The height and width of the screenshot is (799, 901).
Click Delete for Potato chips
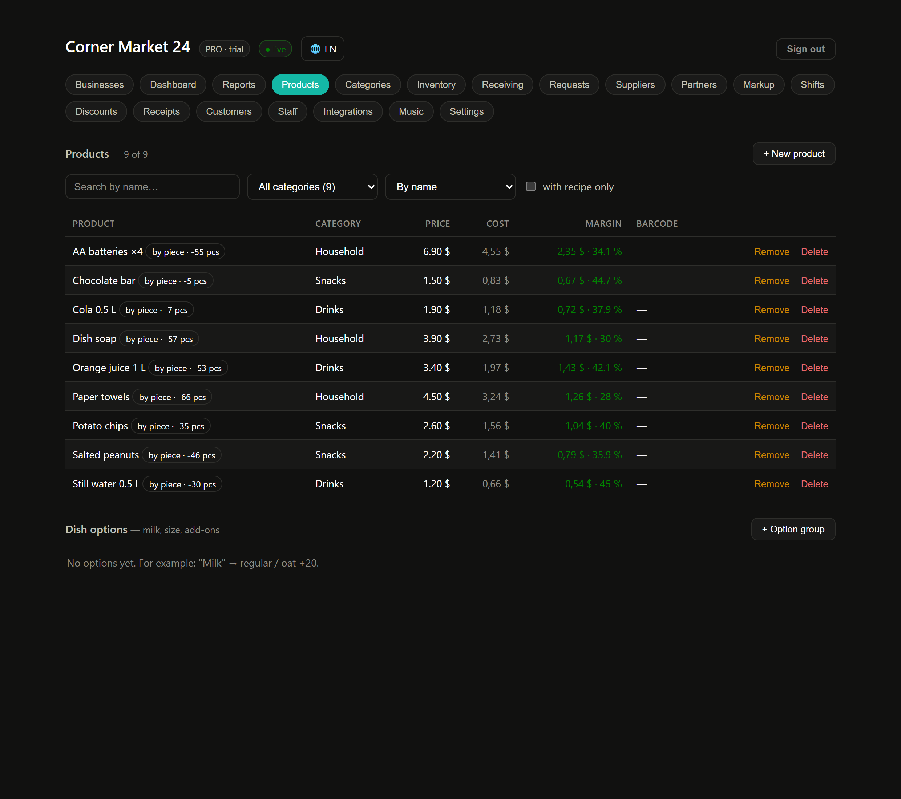pyautogui.click(x=814, y=426)
